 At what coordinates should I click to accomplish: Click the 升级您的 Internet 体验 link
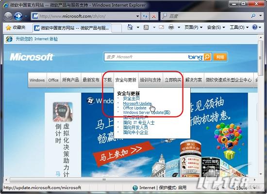pyautogui.click(x=36, y=39)
